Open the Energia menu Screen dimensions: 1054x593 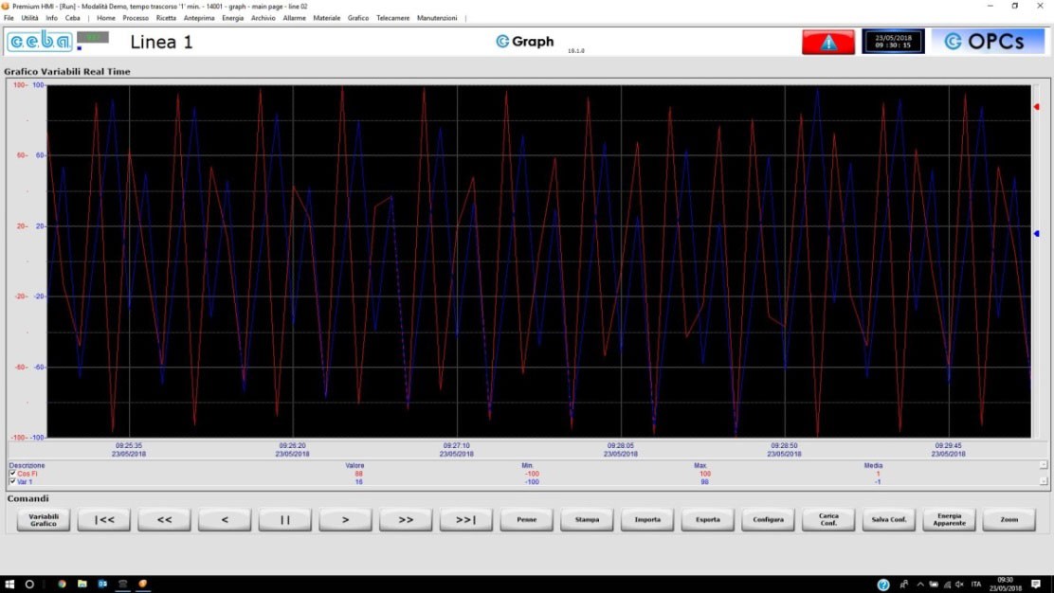click(232, 18)
